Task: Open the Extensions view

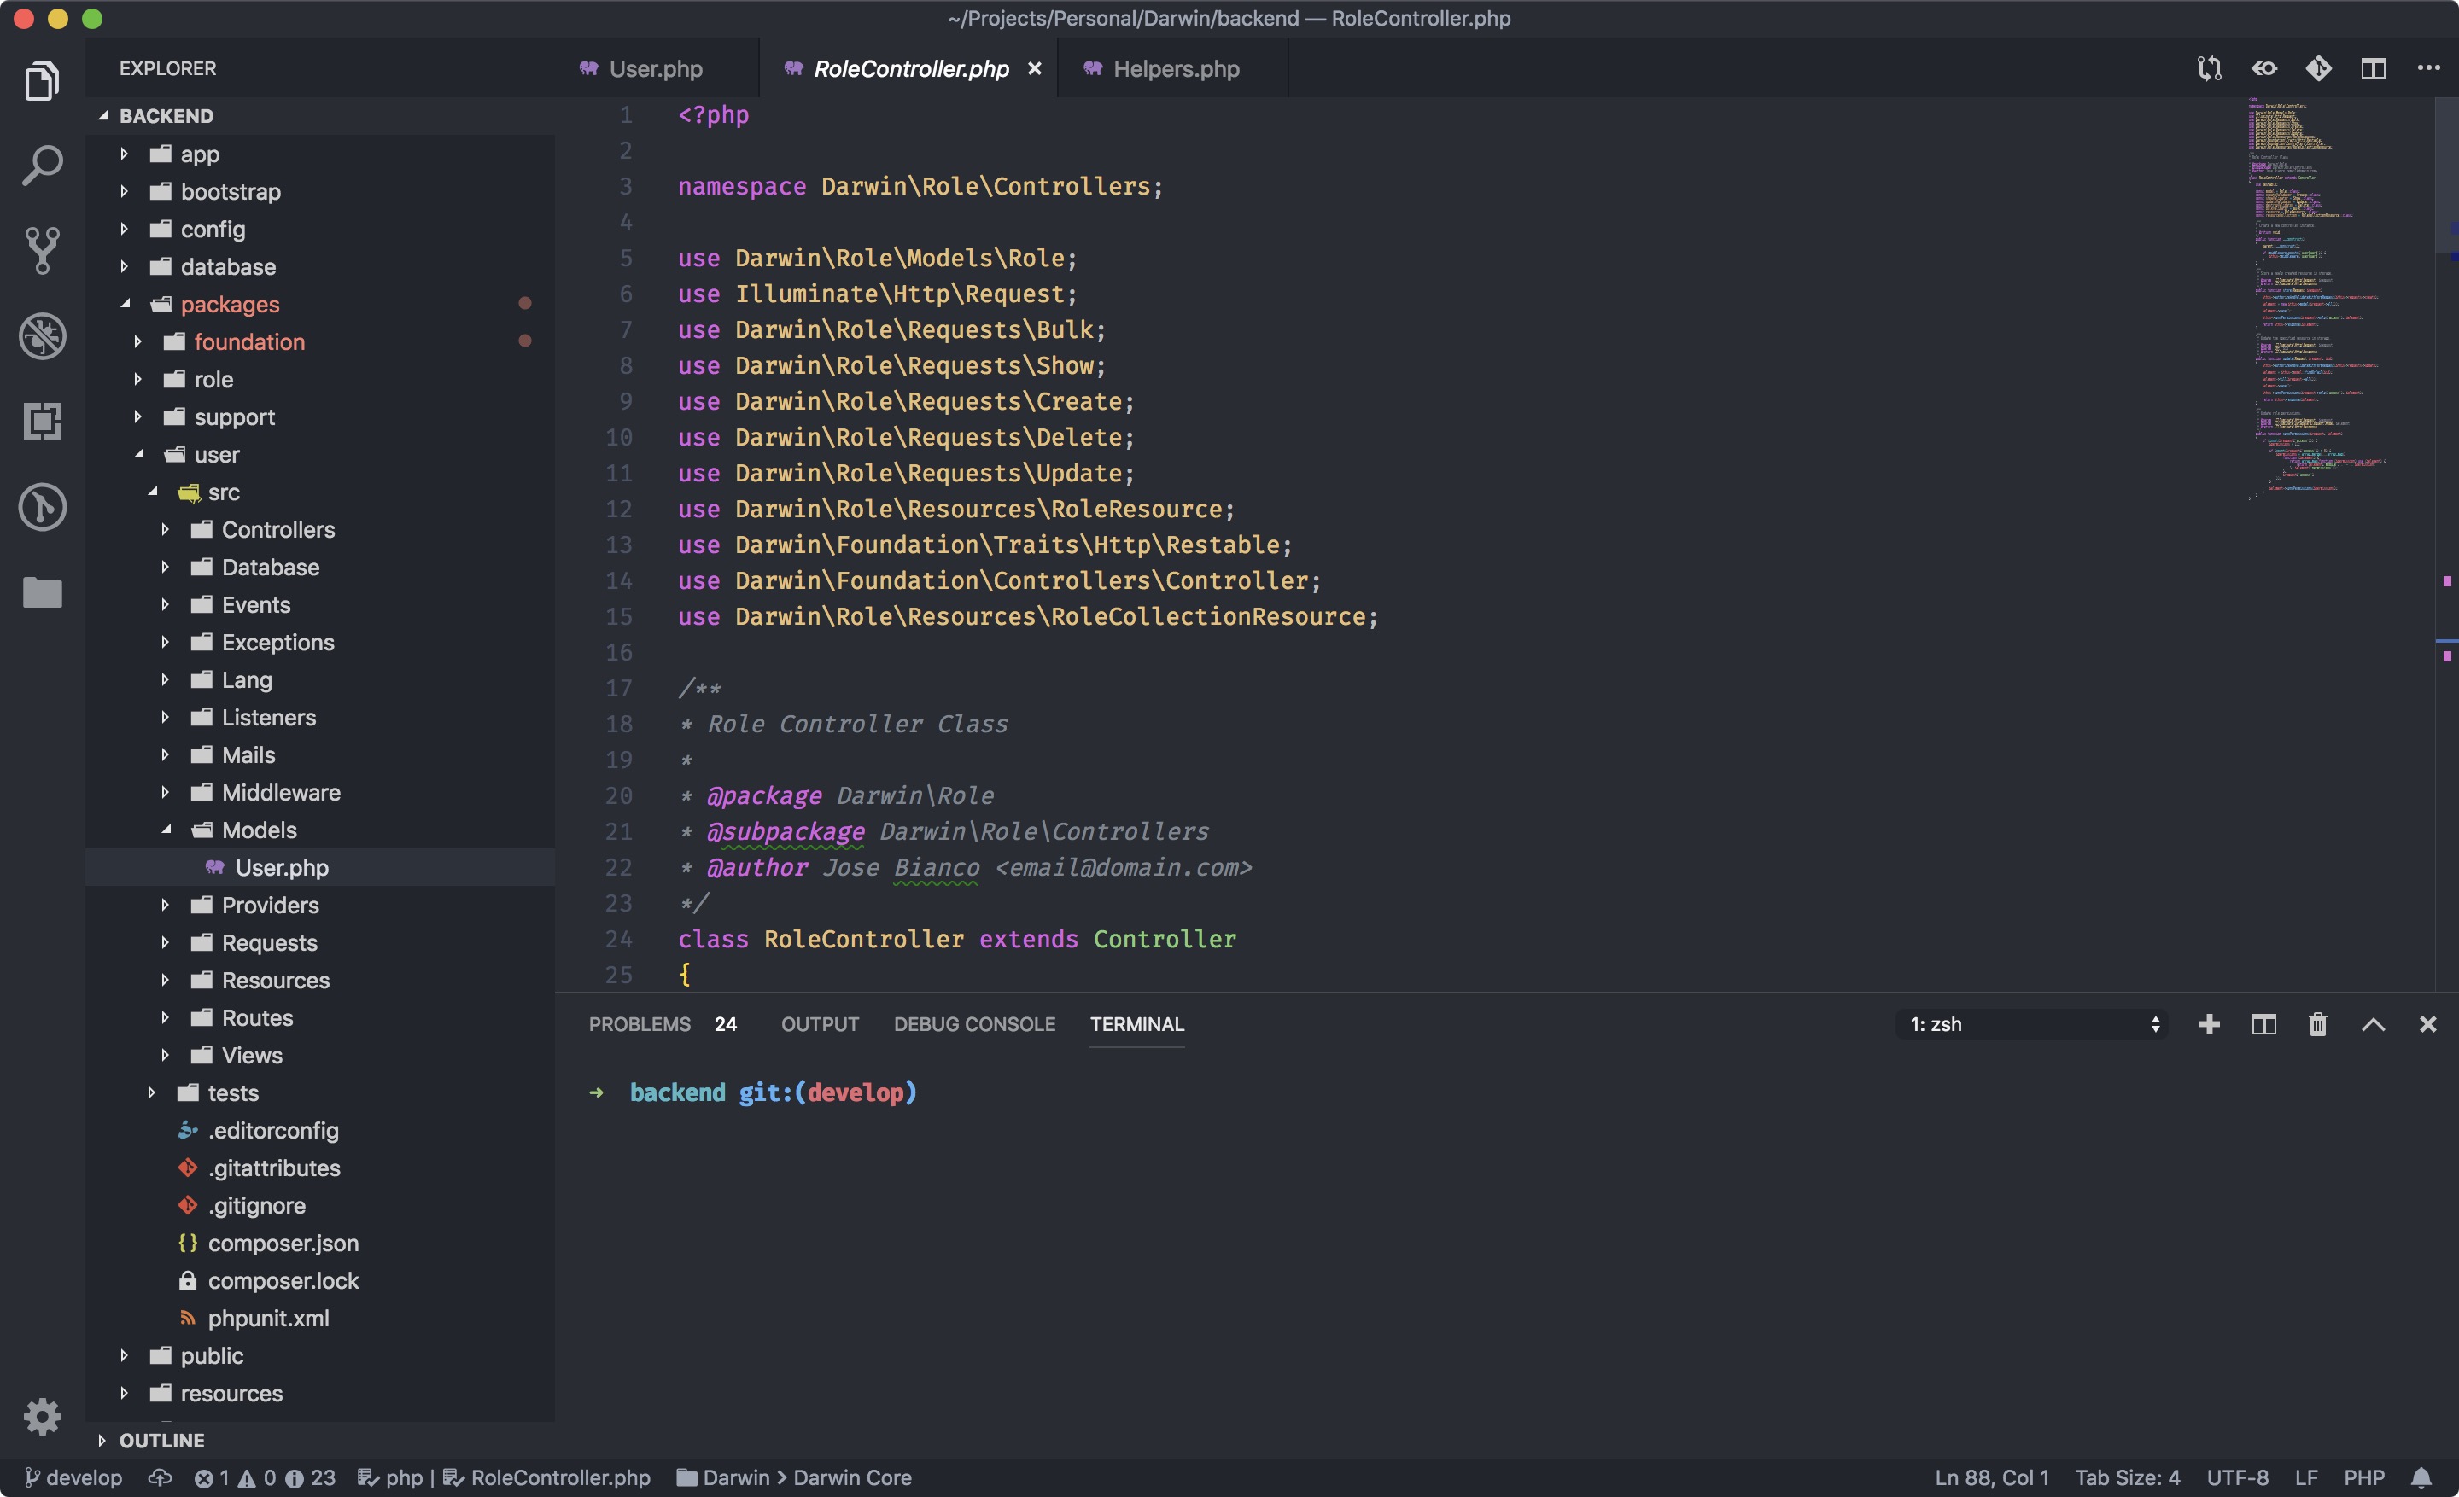Action: [42, 422]
